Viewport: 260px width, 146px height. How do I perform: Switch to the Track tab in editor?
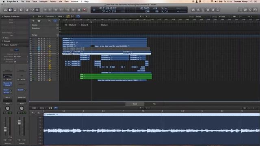click(x=135, y=104)
